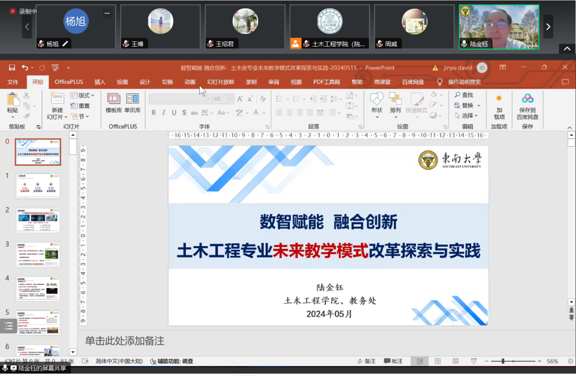Expand the Select (选择) dropdown
The height and width of the screenshot is (376, 576).
pyautogui.click(x=468, y=115)
